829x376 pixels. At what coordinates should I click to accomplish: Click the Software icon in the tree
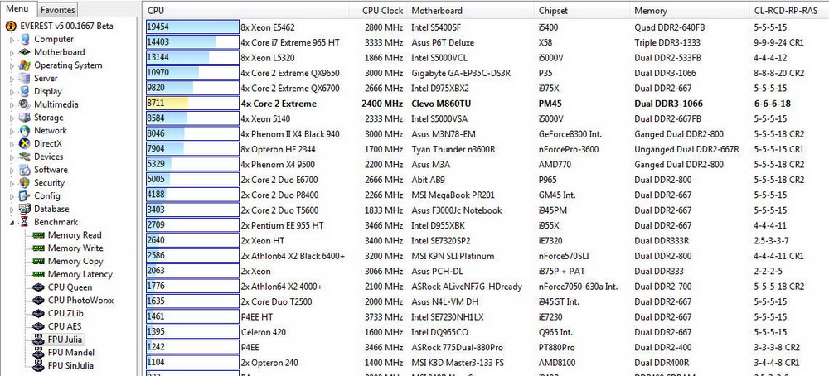coord(24,170)
